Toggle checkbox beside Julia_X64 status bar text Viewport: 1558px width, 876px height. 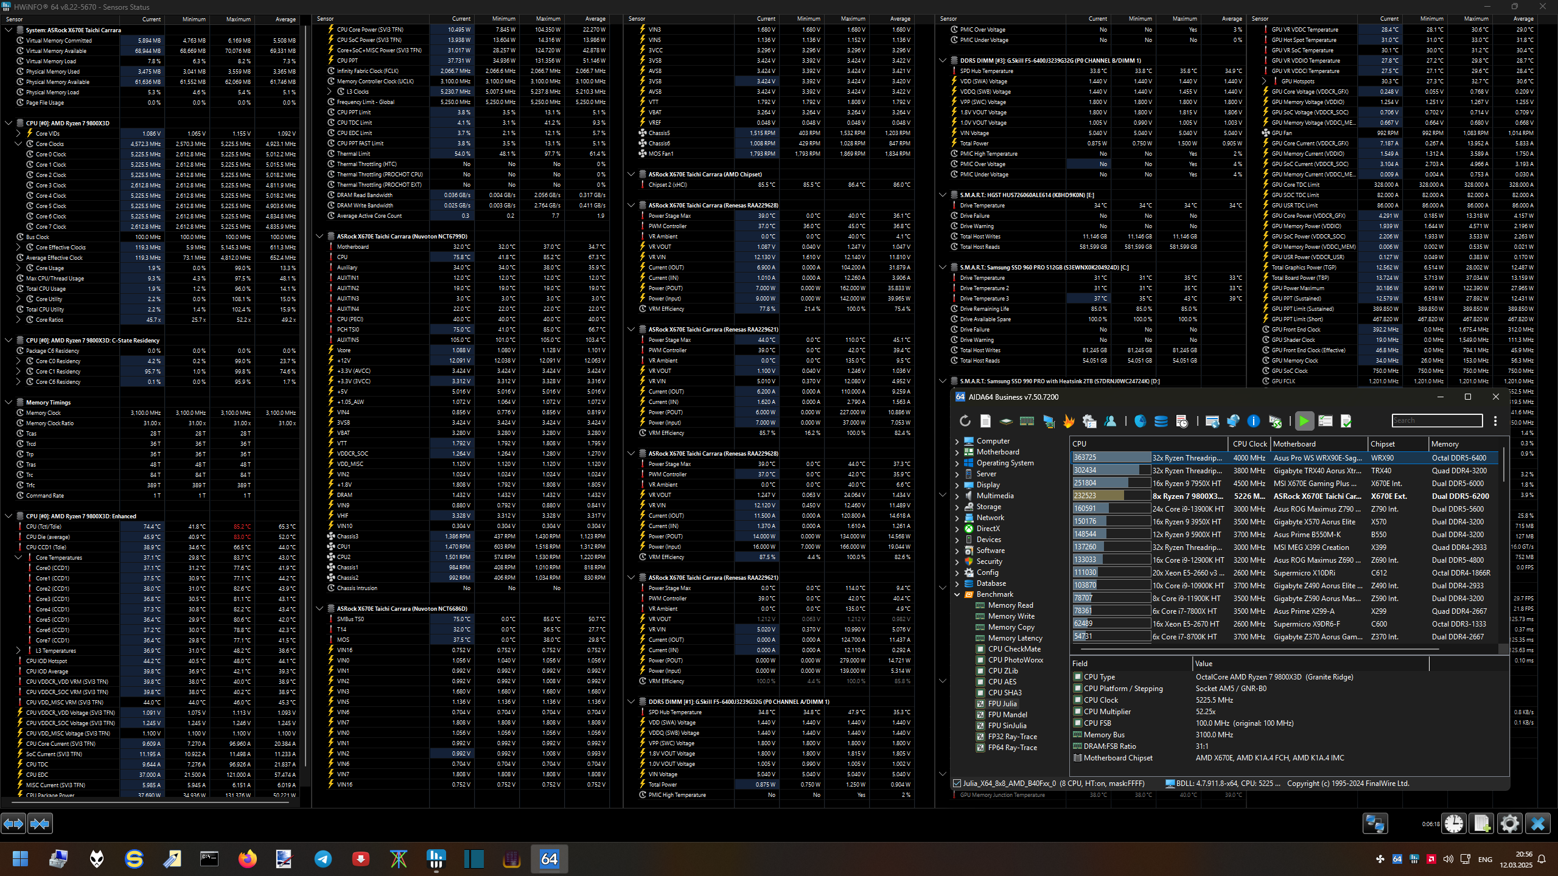(957, 784)
